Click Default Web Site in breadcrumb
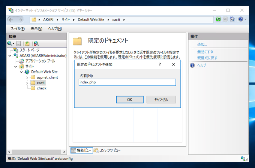 click(91, 19)
